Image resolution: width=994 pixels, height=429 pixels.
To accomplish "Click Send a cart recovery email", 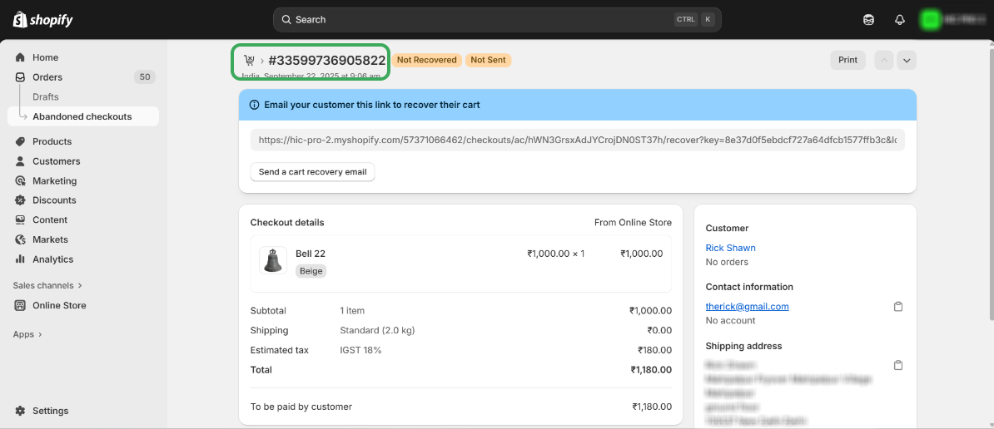I will click(x=312, y=172).
